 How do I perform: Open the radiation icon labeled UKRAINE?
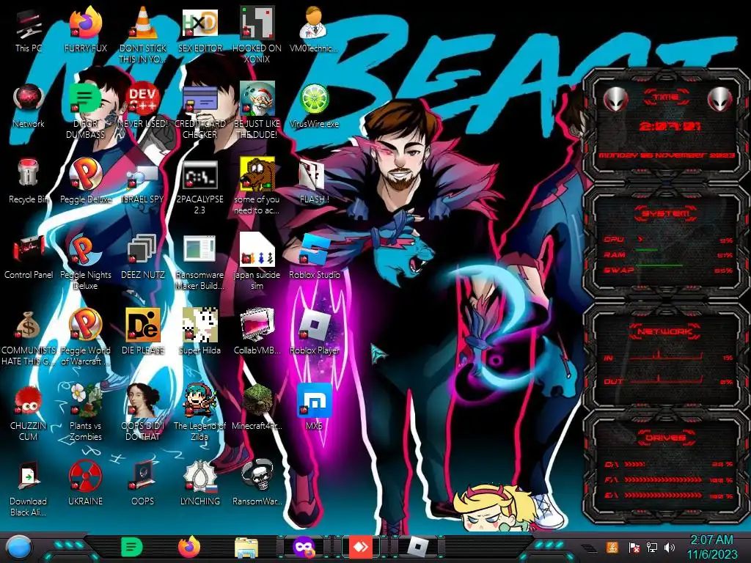coord(86,476)
